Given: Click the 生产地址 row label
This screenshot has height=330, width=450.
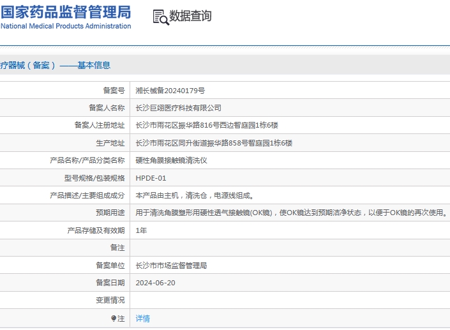Looking at the screenshot, I should point(110,143).
